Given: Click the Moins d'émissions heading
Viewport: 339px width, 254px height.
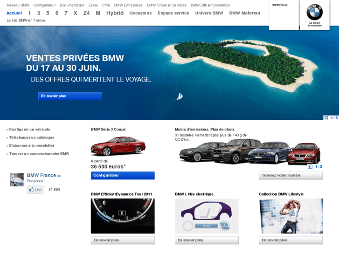Looking at the screenshot, I should 205,129.
